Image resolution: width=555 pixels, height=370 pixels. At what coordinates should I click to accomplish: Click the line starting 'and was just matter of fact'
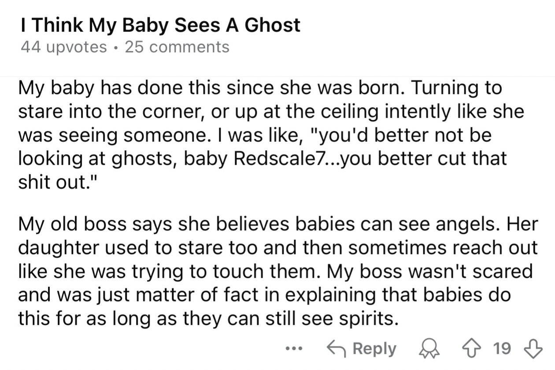(264, 295)
